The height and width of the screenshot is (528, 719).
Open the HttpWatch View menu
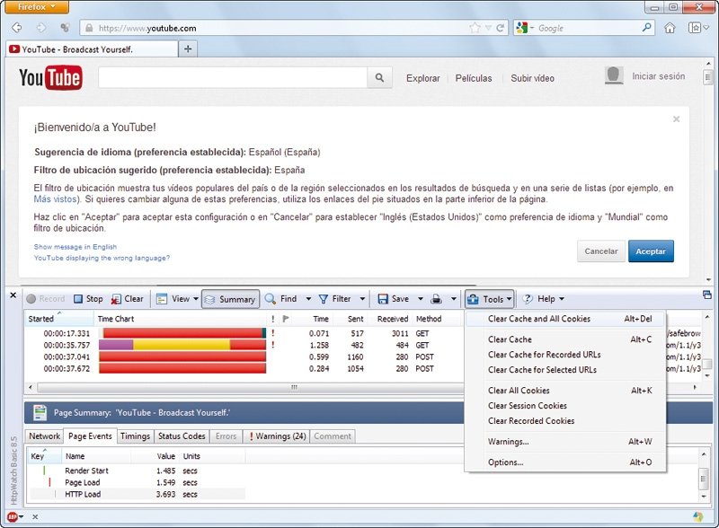177,299
